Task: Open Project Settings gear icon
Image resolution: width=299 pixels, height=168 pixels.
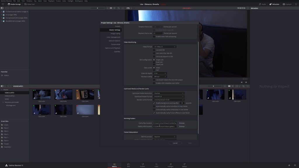Action: pos(295,165)
